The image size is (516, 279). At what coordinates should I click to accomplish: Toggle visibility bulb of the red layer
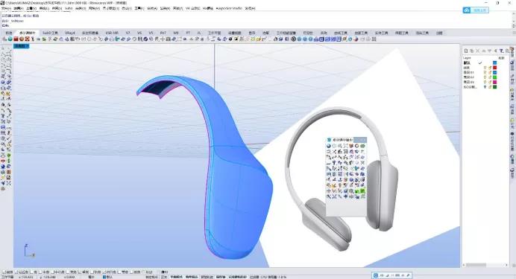coord(485,68)
